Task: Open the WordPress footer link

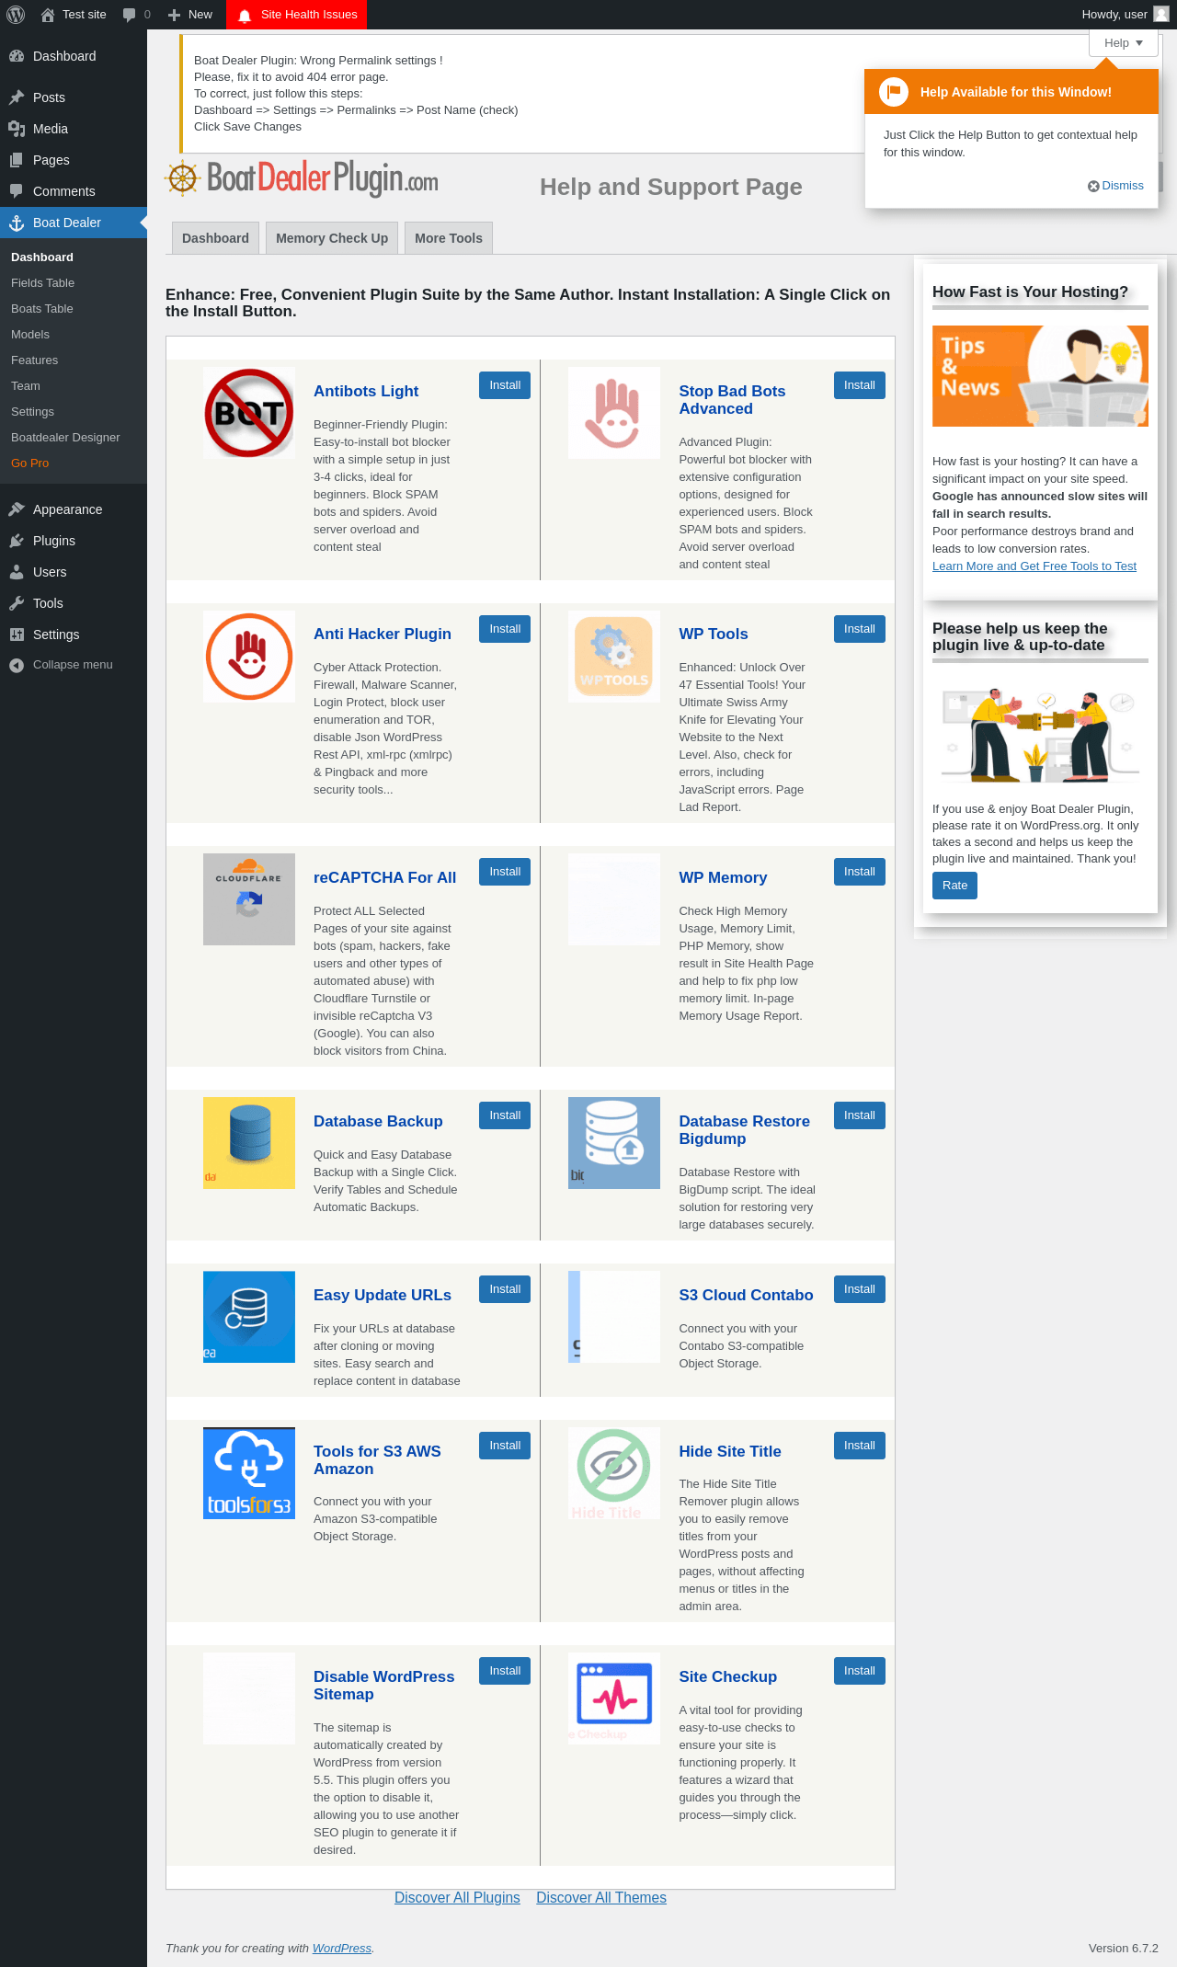Action: point(342,1948)
